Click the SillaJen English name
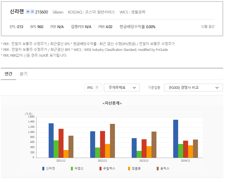The width and height of the screenshot is (226, 180). (58, 12)
